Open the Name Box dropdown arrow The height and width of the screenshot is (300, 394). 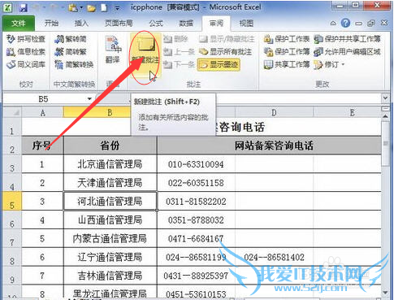(x=89, y=99)
